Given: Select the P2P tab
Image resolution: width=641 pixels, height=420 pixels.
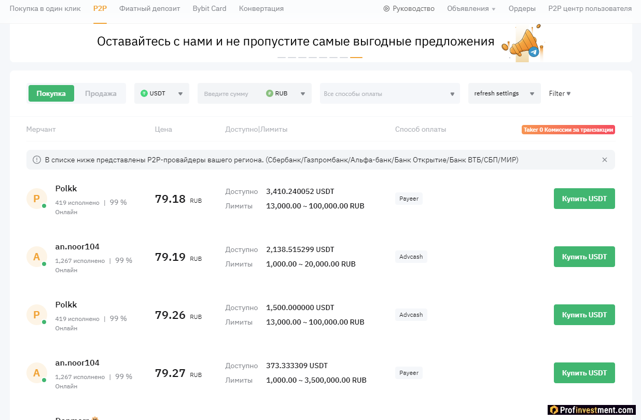Looking at the screenshot, I should pyautogui.click(x=100, y=9).
